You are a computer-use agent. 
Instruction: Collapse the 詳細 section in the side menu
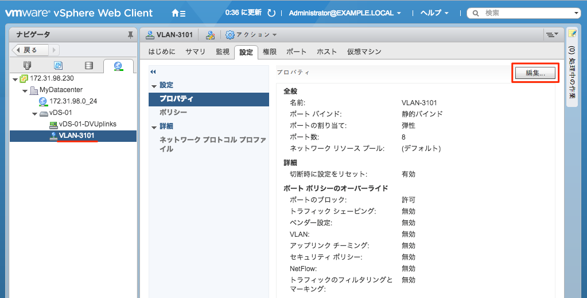click(154, 128)
